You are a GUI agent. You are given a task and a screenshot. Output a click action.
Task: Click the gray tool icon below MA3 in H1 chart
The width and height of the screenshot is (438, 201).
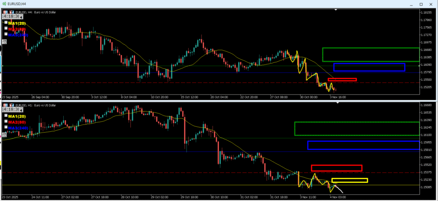(5, 135)
